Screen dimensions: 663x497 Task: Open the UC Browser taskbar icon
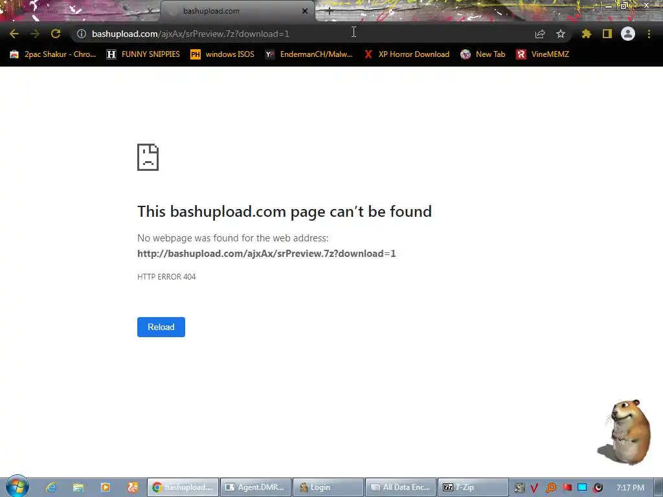(132, 487)
